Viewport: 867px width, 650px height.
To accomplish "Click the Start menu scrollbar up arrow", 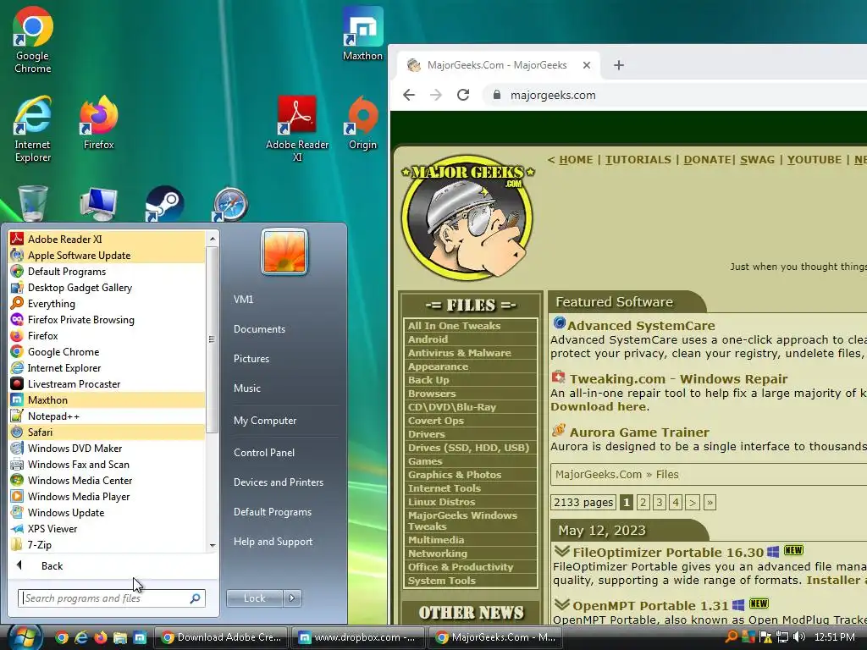I will 213,239.
